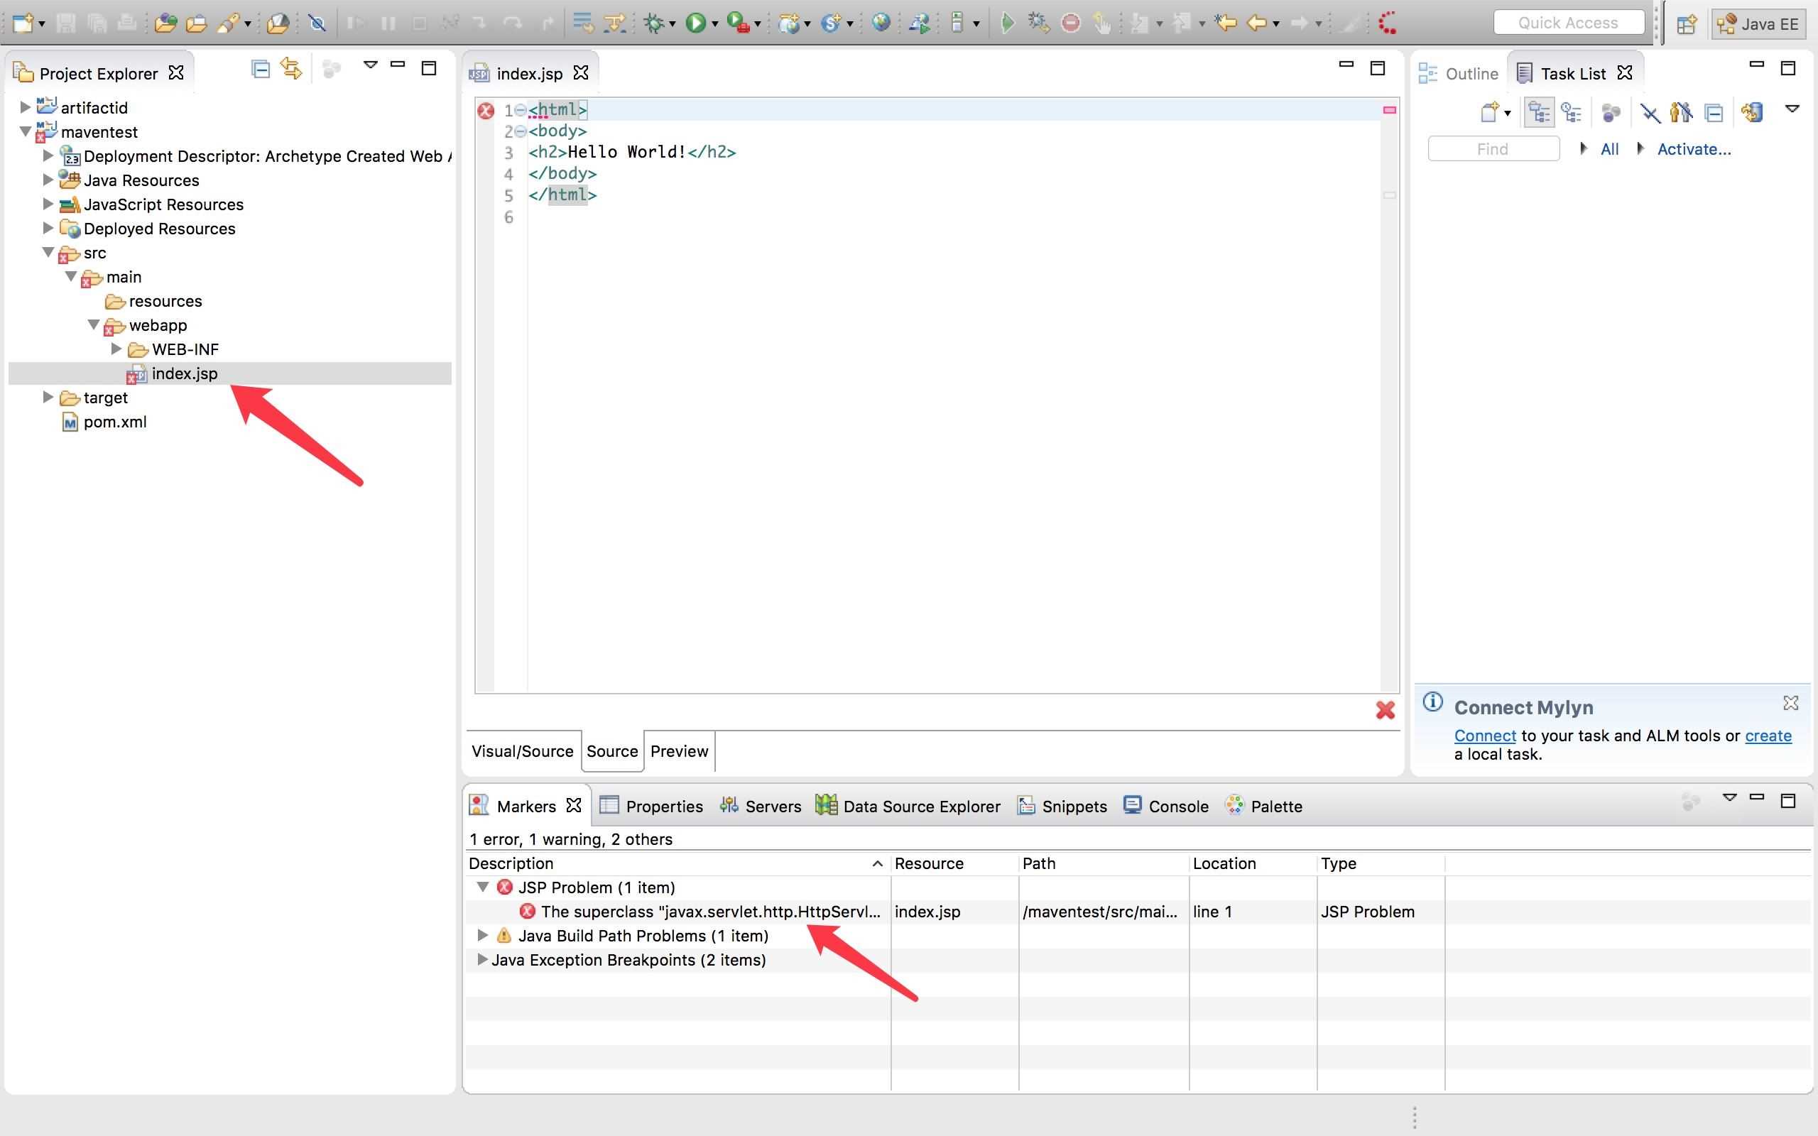Toggle Scheduled view in Task List
This screenshot has width=1818, height=1136.
(x=1571, y=113)
